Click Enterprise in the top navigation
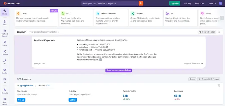Image resolution: width=225 pixels, height=106 pixels. click(199, 3)
